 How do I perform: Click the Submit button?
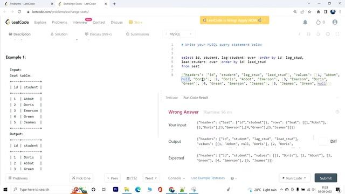326,178
